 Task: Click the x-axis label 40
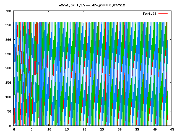click(x=155, y=129)
